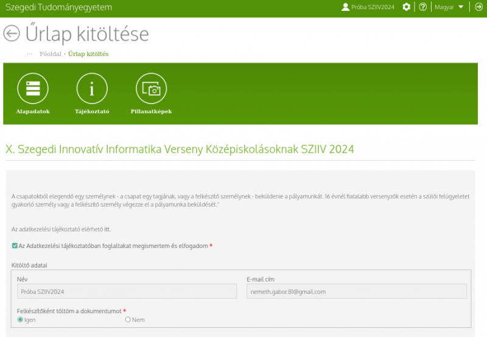487x337 pixels.
Task: Open settings via the gear icon
Action: [x=407, y=7]
